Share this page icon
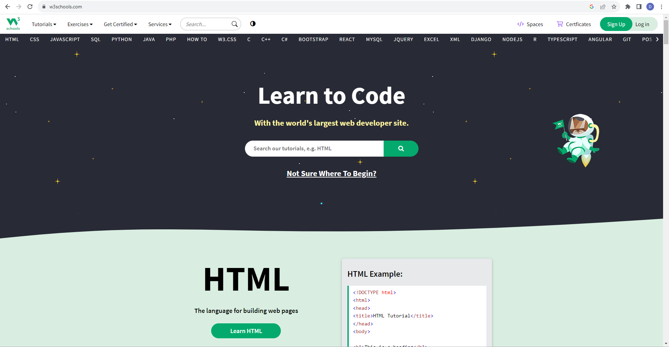Screen dimensions: 669x347 [x=603, y=7]
